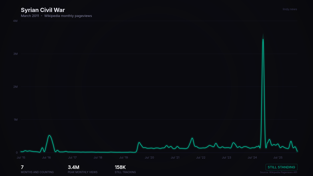
Task: Click the 3.4M peak monthly views stat
Action: [x=74, y=167]
